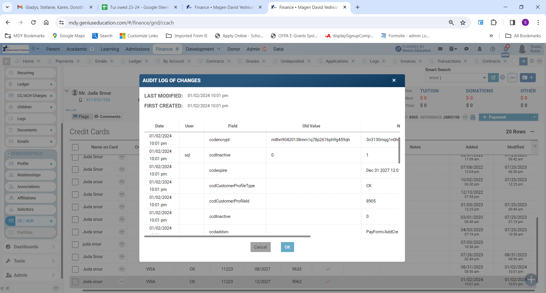Viewport: 546px width, 293px height.
Task: Expand the Admin sidebar section
Action: click(x=31, y=275)
